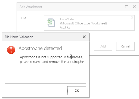Click the Add button
The width and height of the screenshot is (139, 99).
(x=103, y=46)
